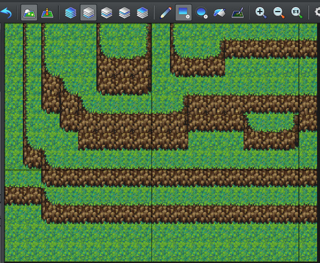Reset map zoom to 1:1 actual size

point(297,13)
